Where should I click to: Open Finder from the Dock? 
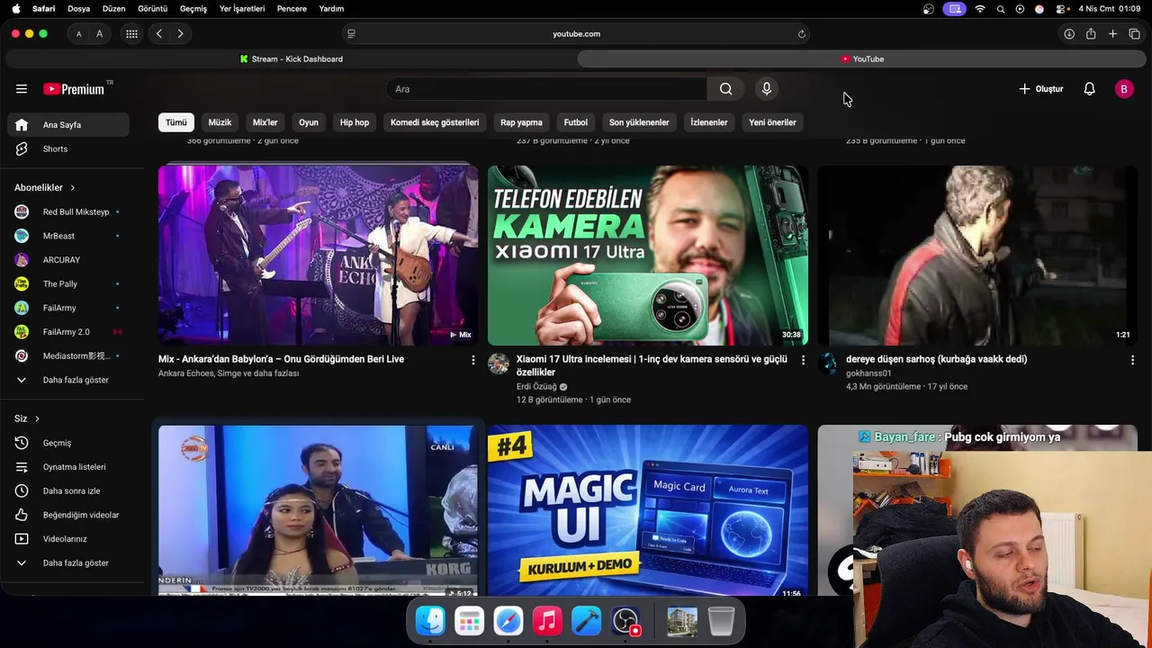pyautogui.click(x=431, y=621)
